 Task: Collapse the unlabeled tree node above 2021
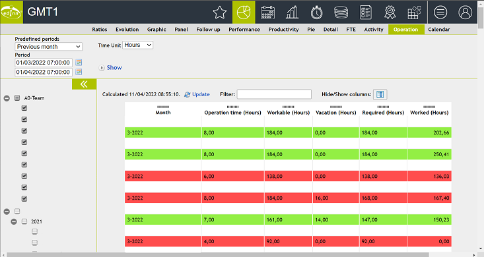click(x=7, y=212)
